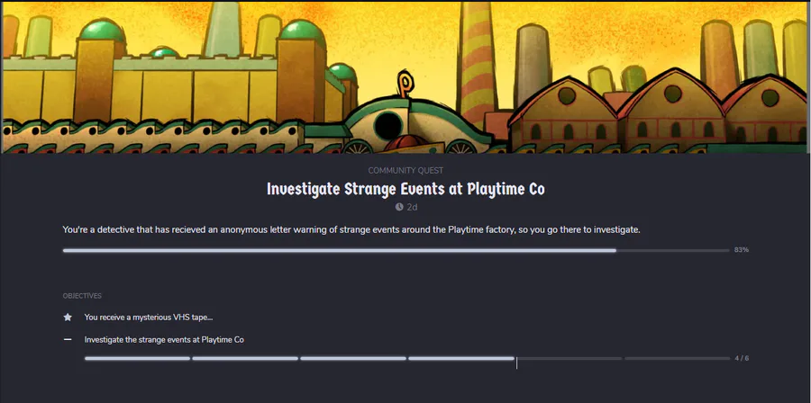The width and height of the screenshot is (811, 403).
Task: Collapse the Investigate objective with the dash icon
Action: coord(68,339)
